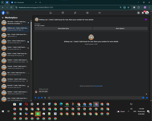Open a new browser tab
This screenshot has width=152, height=121.
[40, 2]
